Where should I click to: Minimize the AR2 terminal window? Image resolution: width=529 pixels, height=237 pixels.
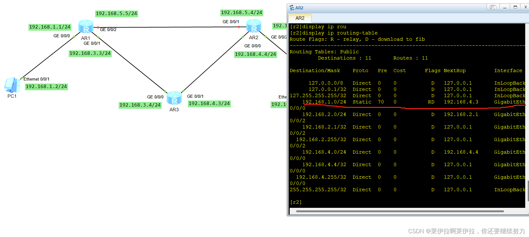click(x=504, y=7)
